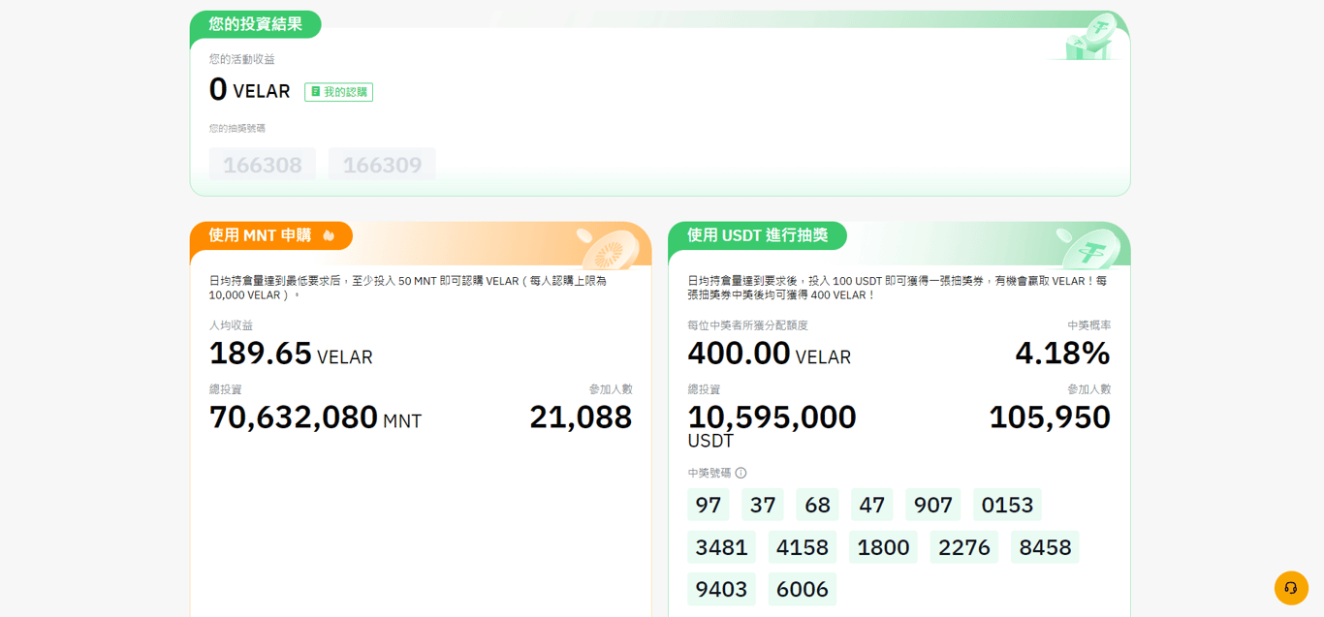Click the 10,595,000 USDT total investment

[772, 426]
